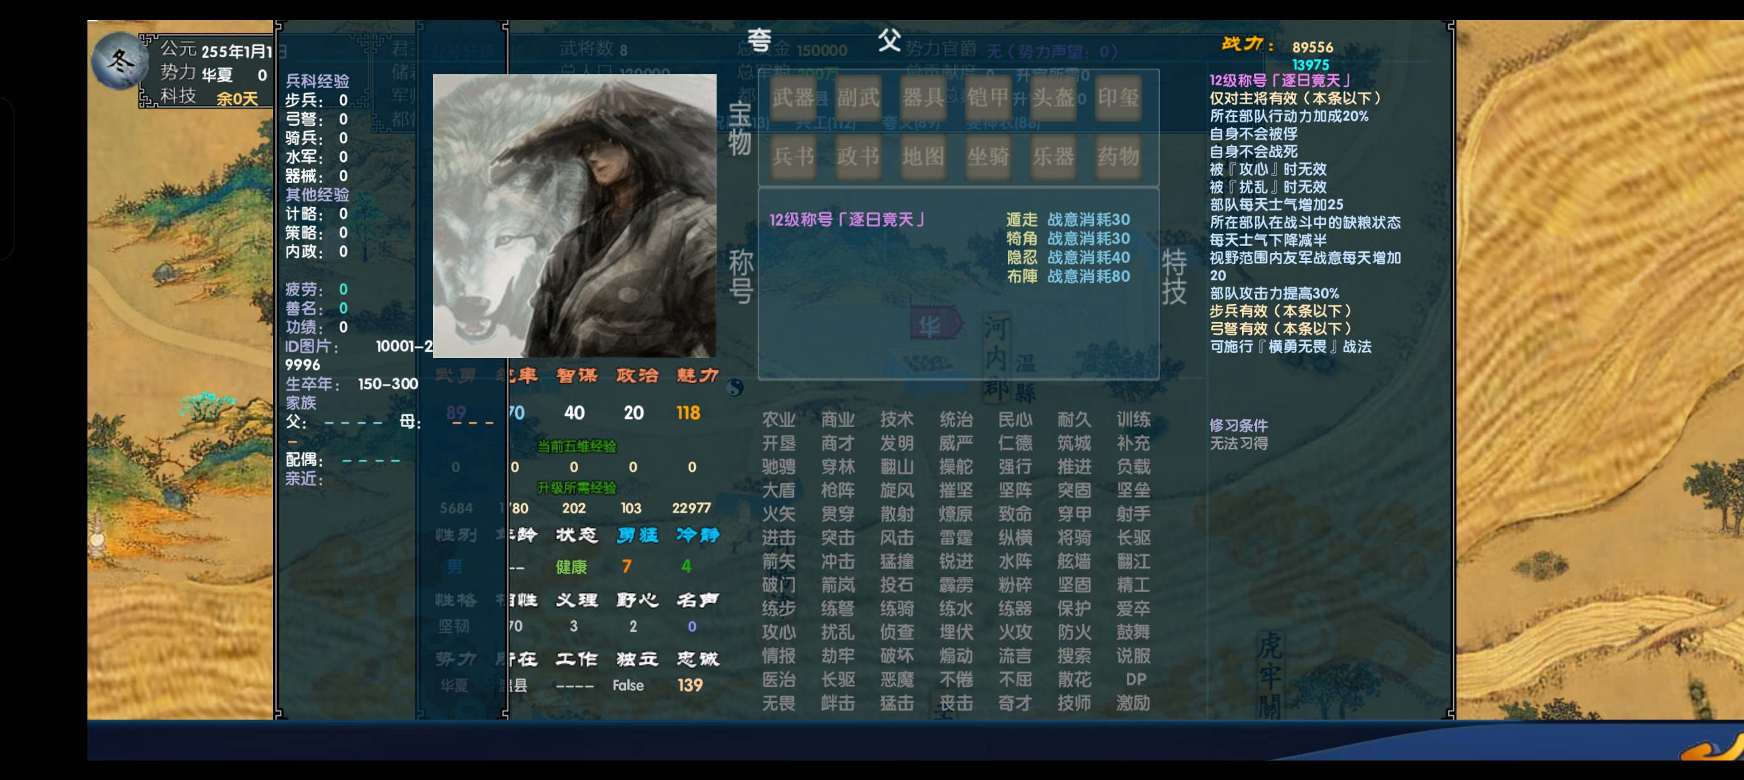Select the 乐器 instrument slot
Image resolution: width=1744 pixels, height=780 pixels.
click(1053, 157)
